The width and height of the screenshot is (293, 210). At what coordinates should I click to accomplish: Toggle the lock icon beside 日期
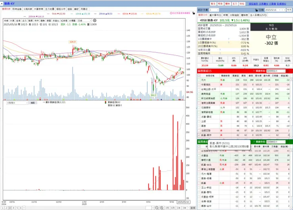pos(257,10)
